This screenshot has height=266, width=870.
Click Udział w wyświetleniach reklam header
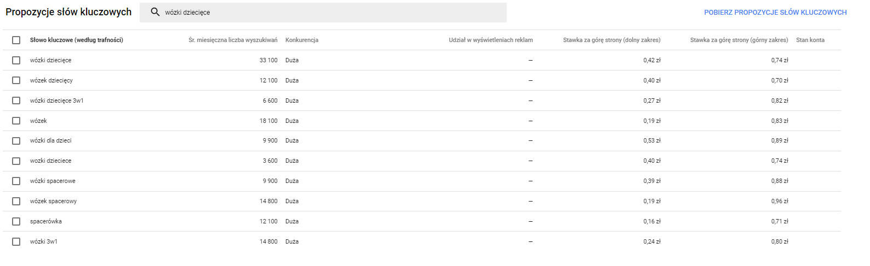tap(491, 40)
